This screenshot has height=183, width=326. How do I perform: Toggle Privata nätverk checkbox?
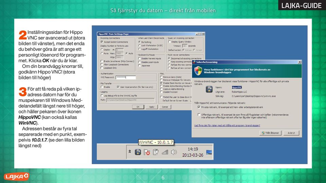[199, 107]
